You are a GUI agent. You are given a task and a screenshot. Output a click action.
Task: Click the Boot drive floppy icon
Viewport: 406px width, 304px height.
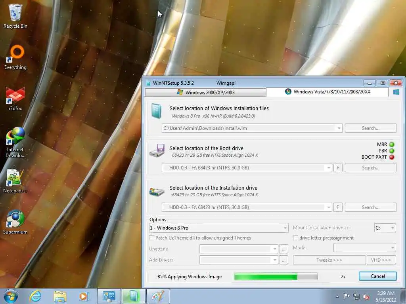point(157,151)
